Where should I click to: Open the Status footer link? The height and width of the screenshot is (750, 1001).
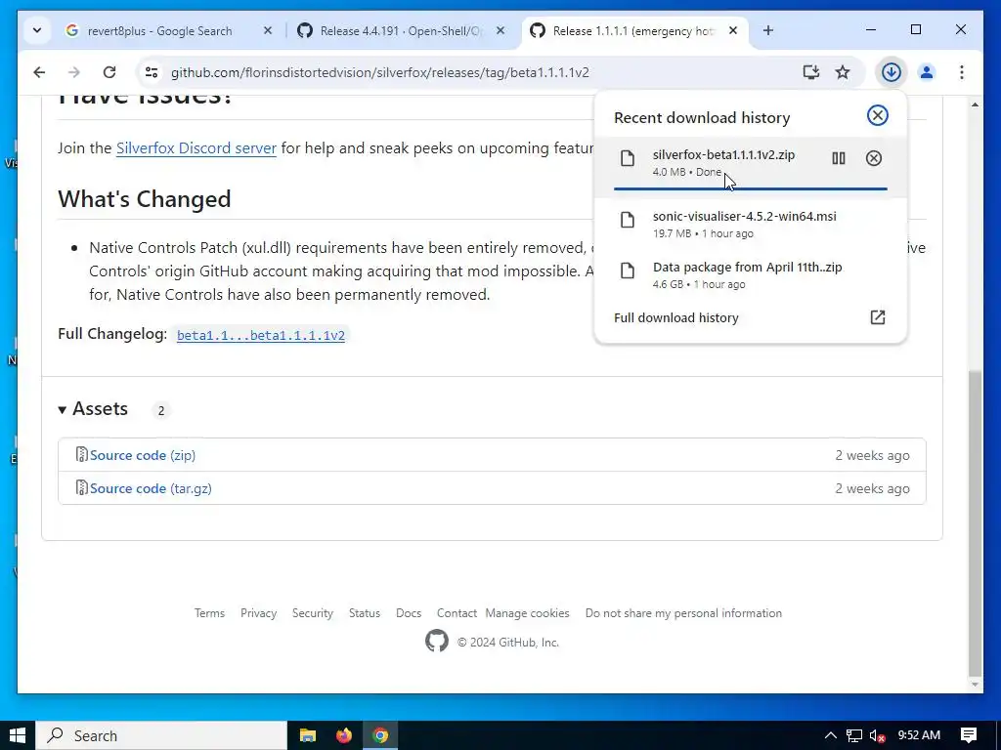[365, 613]
